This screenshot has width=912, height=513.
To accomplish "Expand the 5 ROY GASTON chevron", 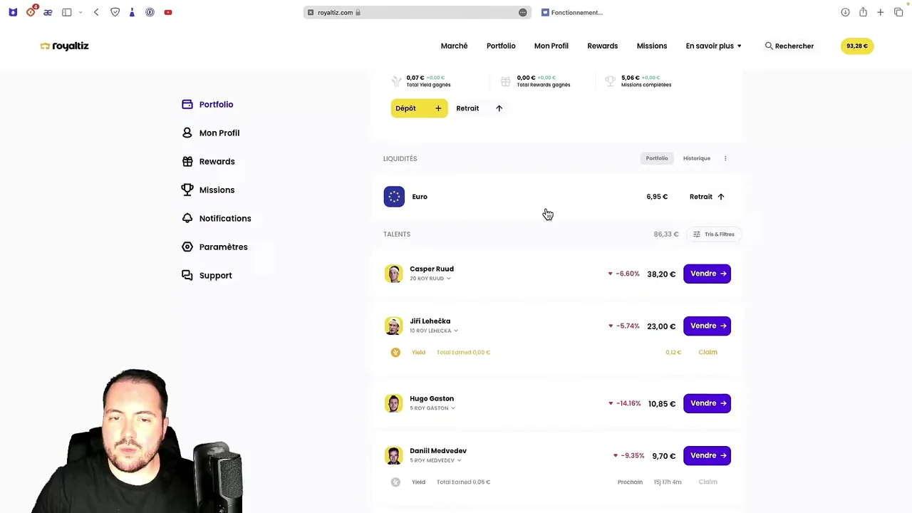I will 453,408.
